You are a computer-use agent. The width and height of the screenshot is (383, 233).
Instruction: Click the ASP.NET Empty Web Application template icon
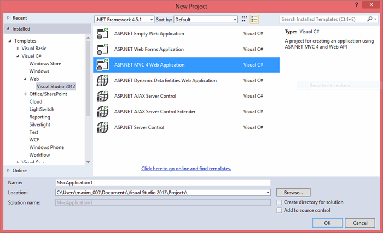point(103,34)
